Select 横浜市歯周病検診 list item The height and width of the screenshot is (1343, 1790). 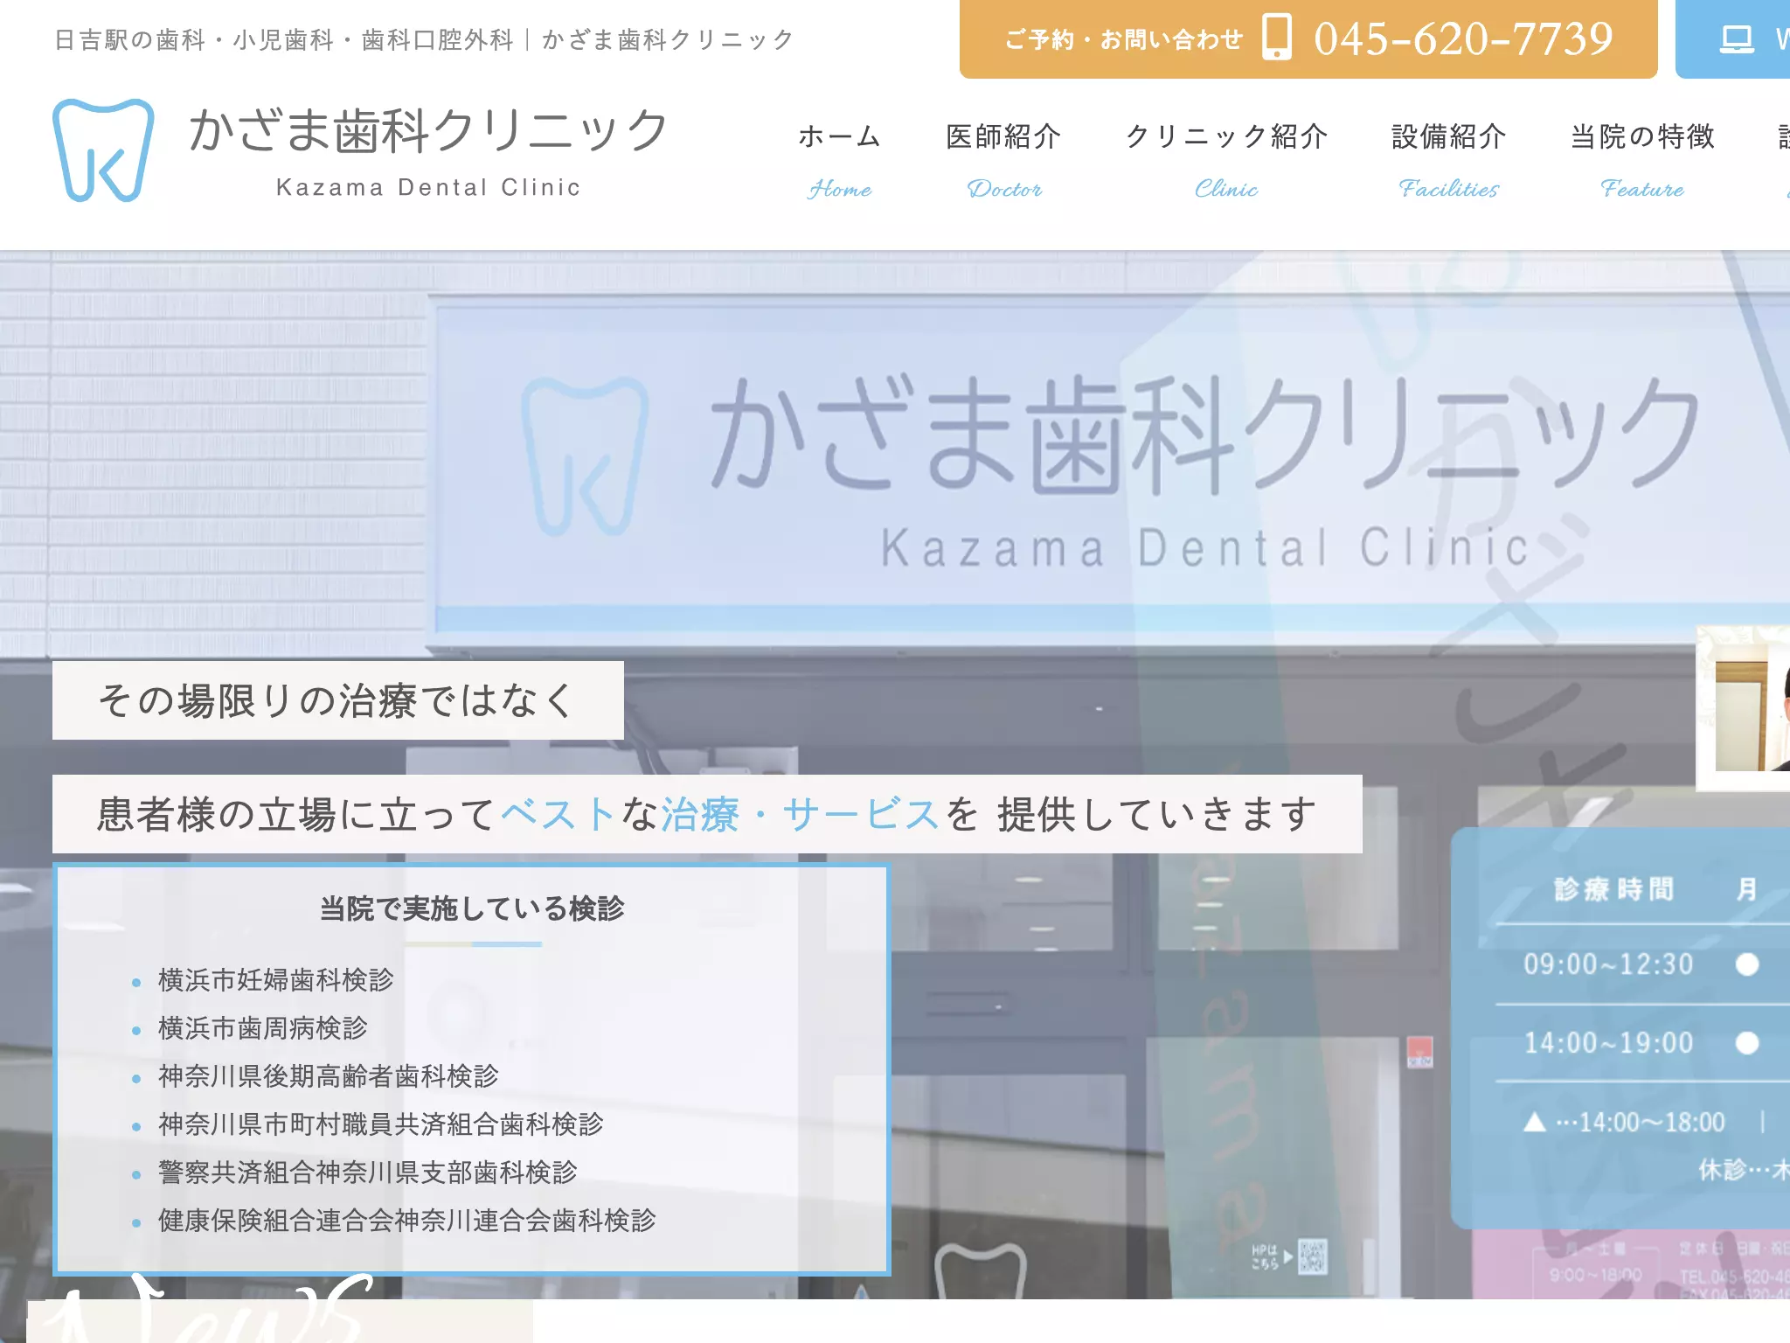262,1028
